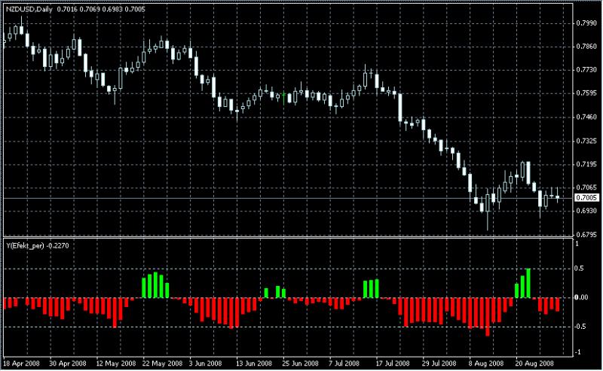Select the single green candlestick in price chart

point(284,98)
